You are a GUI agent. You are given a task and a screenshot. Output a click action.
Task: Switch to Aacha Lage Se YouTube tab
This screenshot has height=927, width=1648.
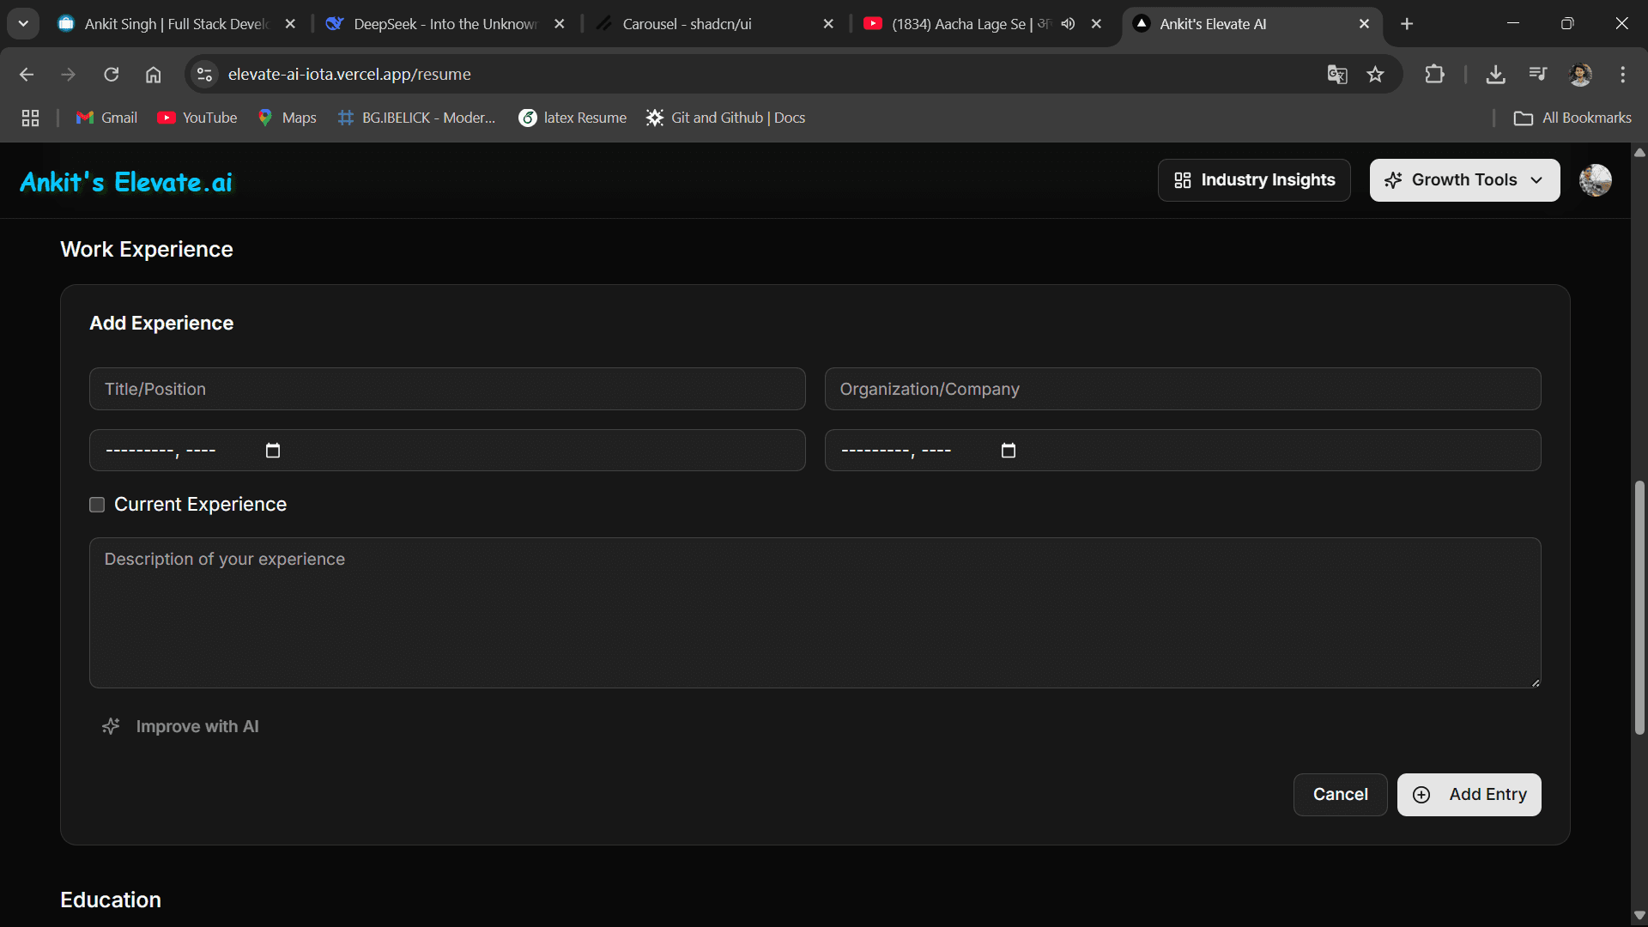coord(959,24)
